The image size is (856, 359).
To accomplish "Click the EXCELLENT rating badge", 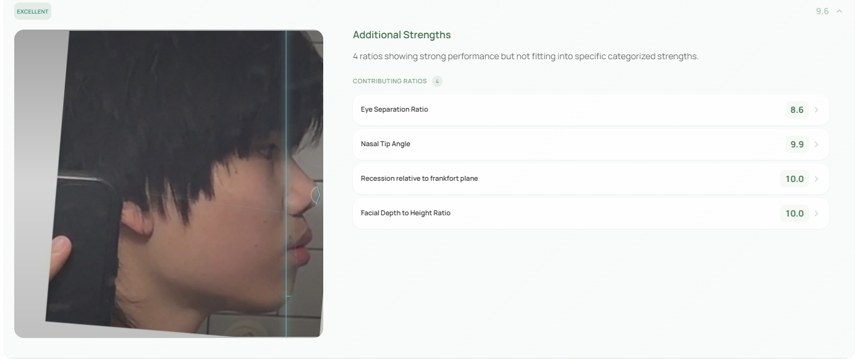I will 33,11.
